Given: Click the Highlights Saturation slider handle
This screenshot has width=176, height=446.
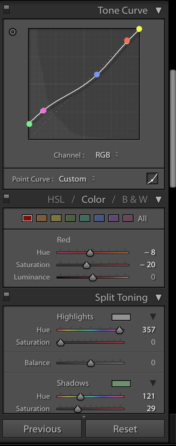Looking at the screenshot, I should click(x=60, y=343).
